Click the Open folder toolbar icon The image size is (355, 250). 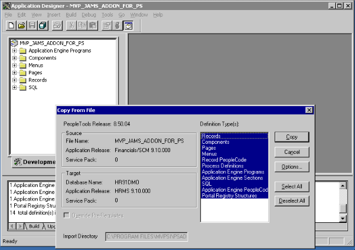point(21,25)
